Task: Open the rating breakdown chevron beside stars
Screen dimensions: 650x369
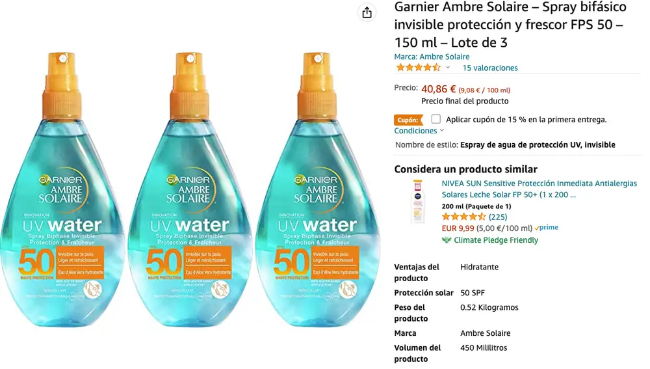Action: (448, 68)
